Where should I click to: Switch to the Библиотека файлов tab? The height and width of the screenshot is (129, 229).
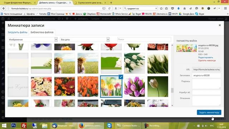[42, 32]
